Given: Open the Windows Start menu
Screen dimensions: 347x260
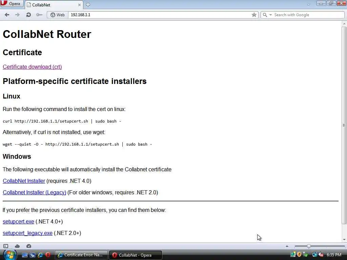Looking at the screenshot, I should click(9, 255).
